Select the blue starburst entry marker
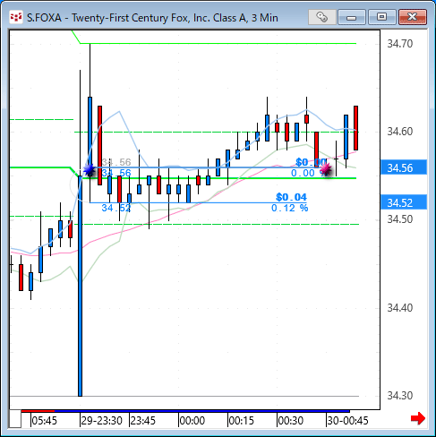 pyautogui.click(x=89, y=170)
